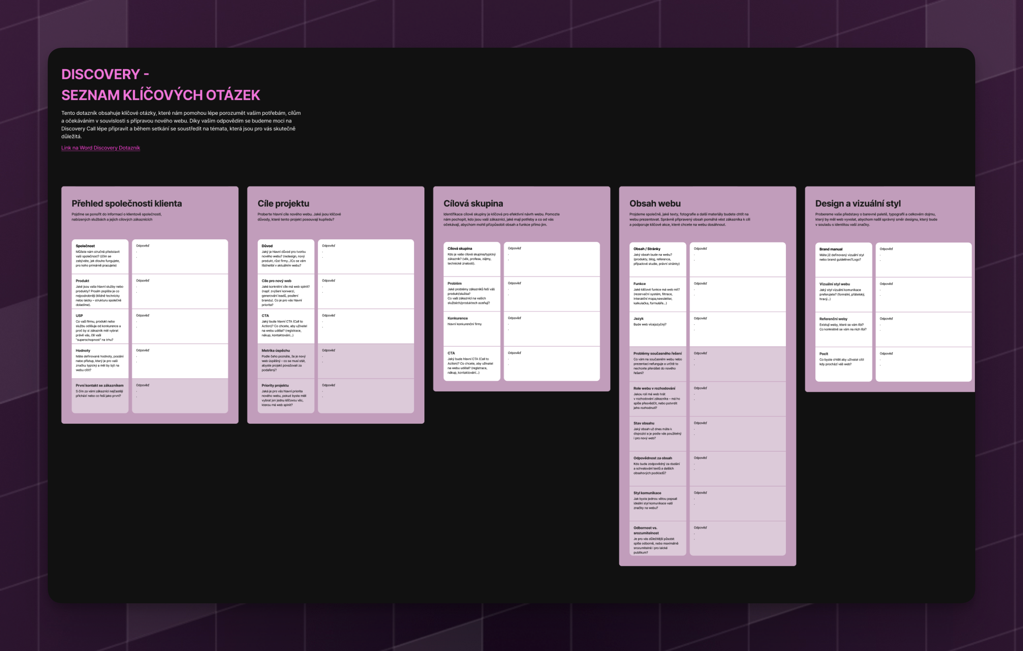Select the Referenční weby question cell

[843, 329]
